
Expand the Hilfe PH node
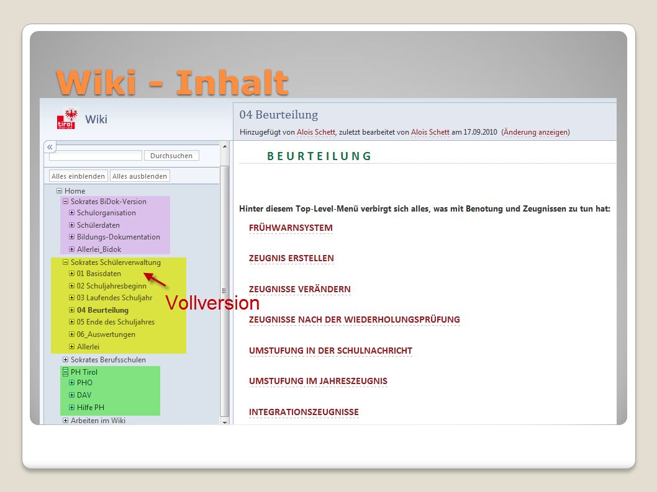click(x=71, y=408)
